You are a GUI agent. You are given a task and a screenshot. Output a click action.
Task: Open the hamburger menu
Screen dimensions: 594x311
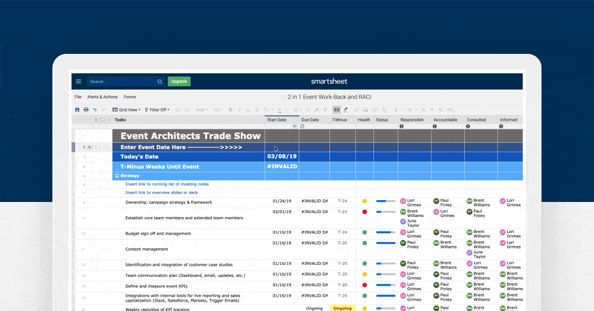click(x=79, y=81)
